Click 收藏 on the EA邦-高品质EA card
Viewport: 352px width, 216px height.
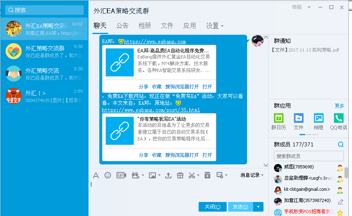tap(157, 87)
